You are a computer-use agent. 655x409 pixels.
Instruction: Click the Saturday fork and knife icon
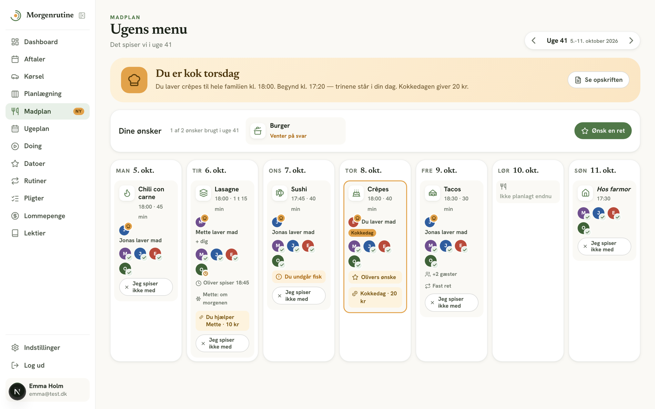click(503, 187)
